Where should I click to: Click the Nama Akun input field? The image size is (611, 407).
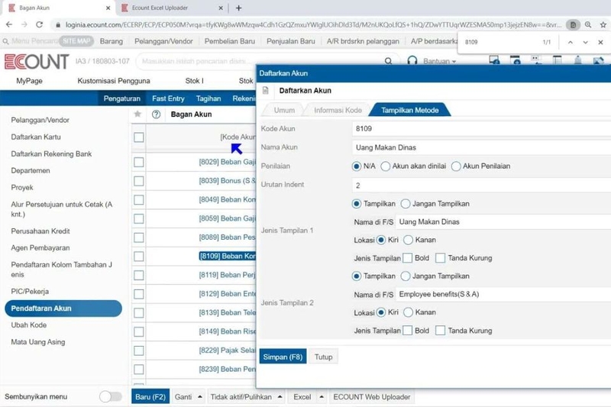click(481, 147)
